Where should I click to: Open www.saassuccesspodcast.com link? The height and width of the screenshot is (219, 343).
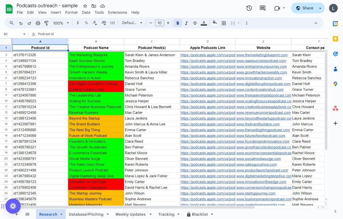point(261,61)
